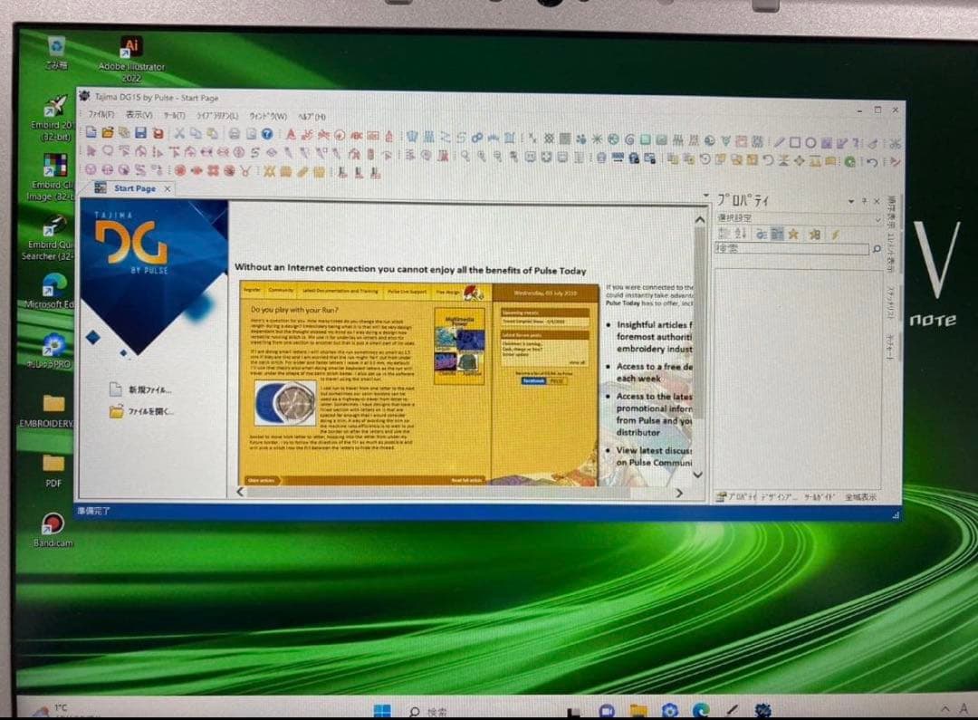Click the New file icon in toolbar
The height and width of the screenshot is (720, 978).
click(91, 133)
